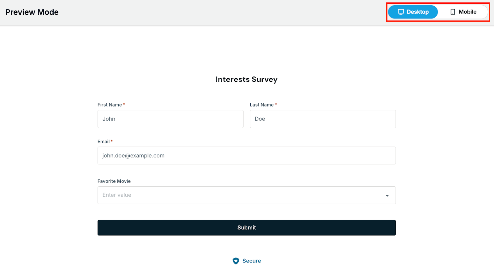Click the Interests Survey title
Viewport: 494px width, 277px height.
247,79
